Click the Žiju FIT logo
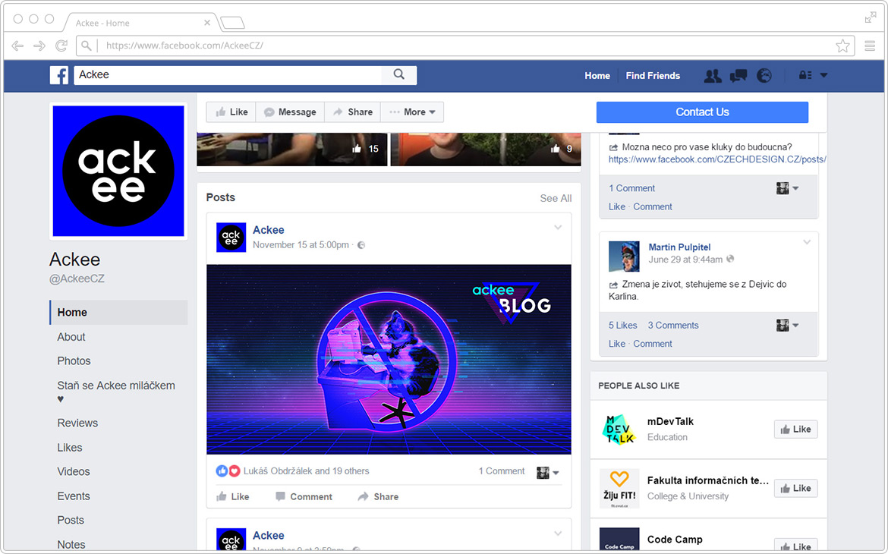The image size is (888, 554). [619, 488]
